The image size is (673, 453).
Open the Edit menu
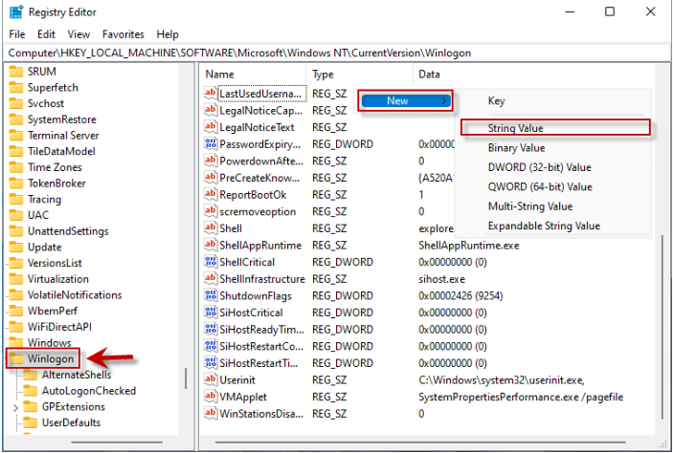point(45,34)
